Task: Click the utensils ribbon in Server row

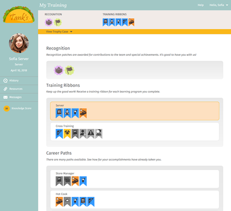Action: point(59,113)
